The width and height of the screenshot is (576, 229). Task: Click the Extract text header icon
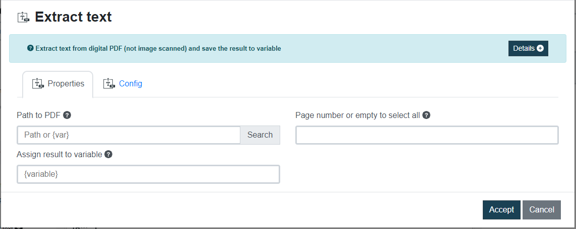[24, 17]
